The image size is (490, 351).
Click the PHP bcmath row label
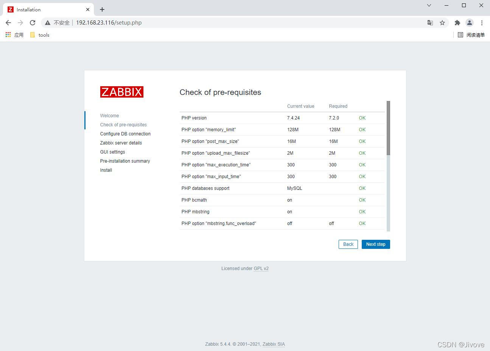click(x=194, y=200)
